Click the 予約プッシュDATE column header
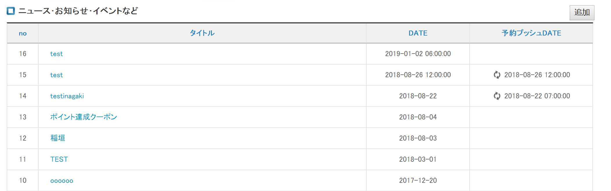The image size is (611, 191). coord(531,33)
